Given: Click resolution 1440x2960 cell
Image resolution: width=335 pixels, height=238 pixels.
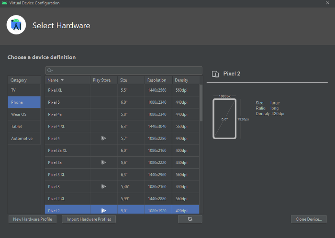Looking at the screenshot, I should (158, 174).
